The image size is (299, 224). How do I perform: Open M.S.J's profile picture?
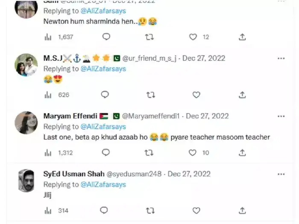(x=26, y=65)
